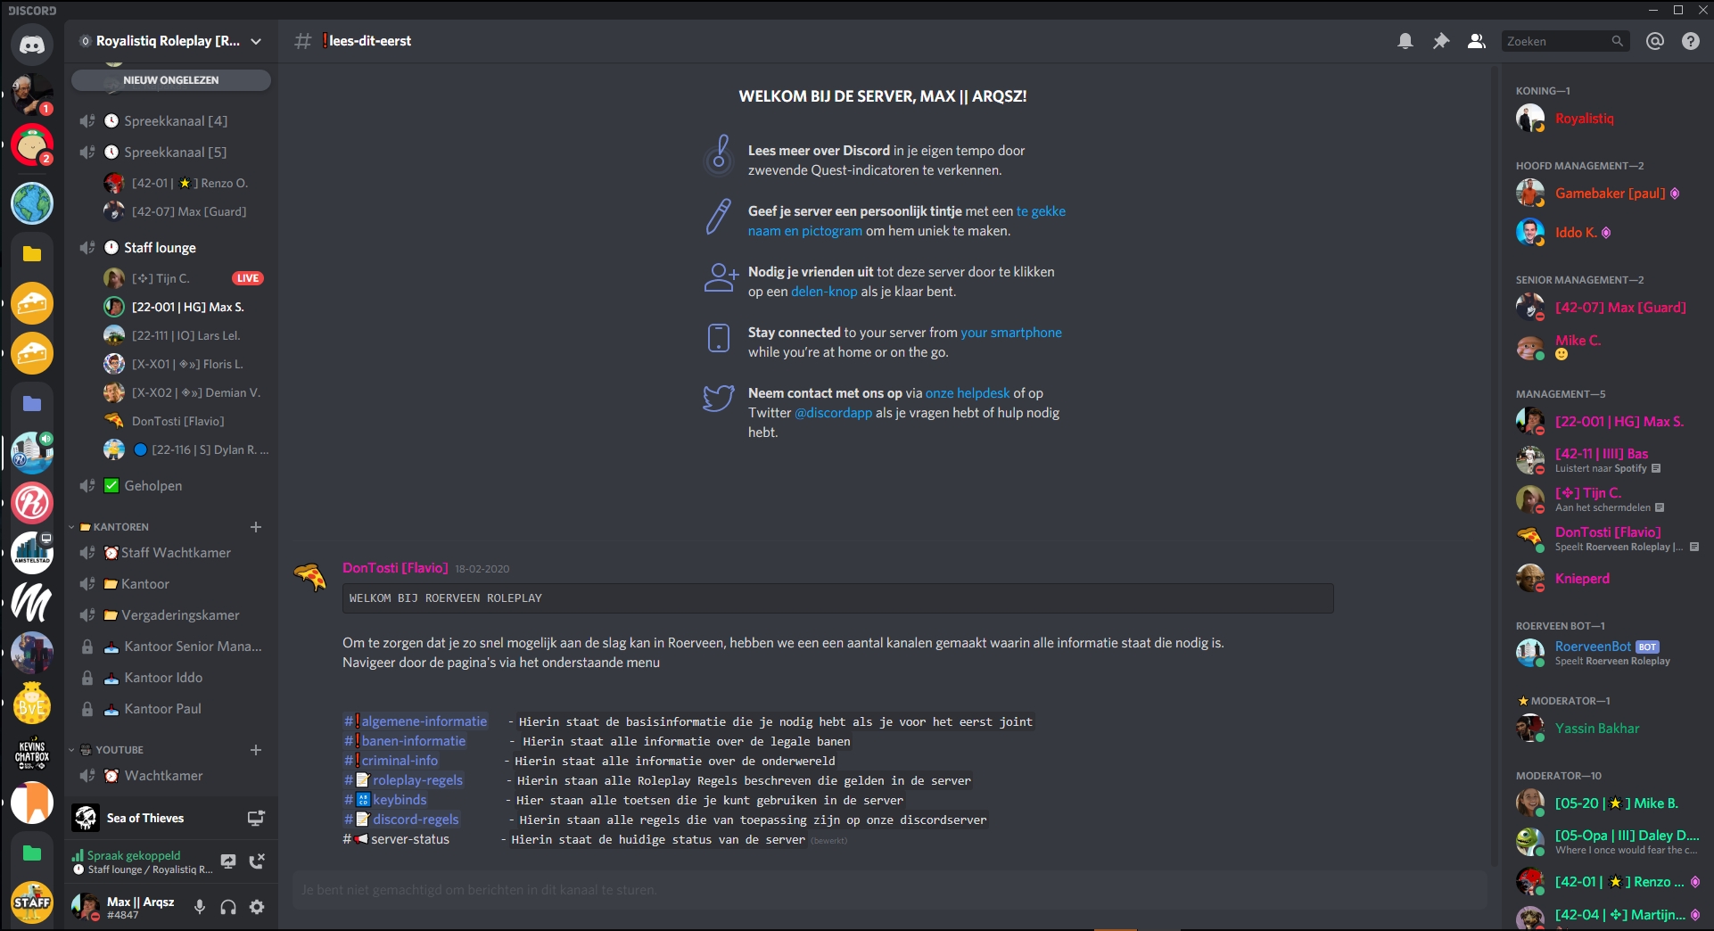The height and width of the screenshot is (931, 1714).
Task: Collapse the KANTOREN category
Action: (120, 527)
